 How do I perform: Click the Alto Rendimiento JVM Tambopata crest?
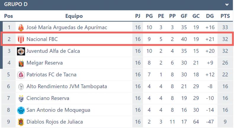(21, 87)
